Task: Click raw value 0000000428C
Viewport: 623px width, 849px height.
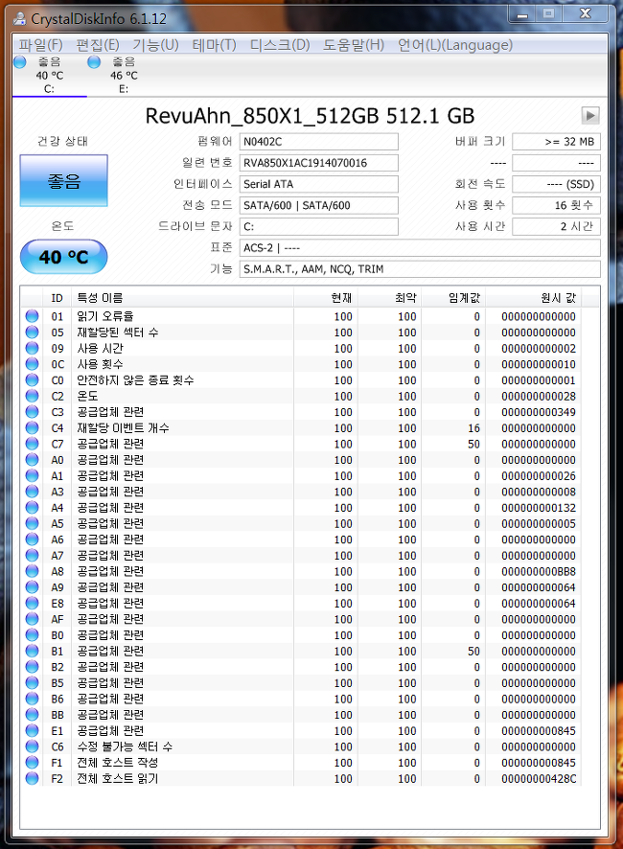Action: (x=539, y=779)
